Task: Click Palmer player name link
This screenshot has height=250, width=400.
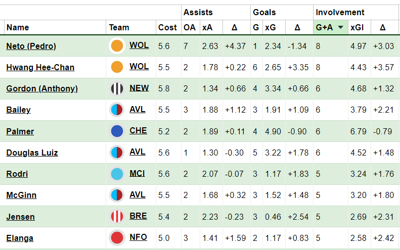Action: pyautogui.click(x=20, y=131)
